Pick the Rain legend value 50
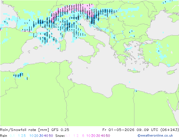 pyautogui.click(x=51, y=136)
